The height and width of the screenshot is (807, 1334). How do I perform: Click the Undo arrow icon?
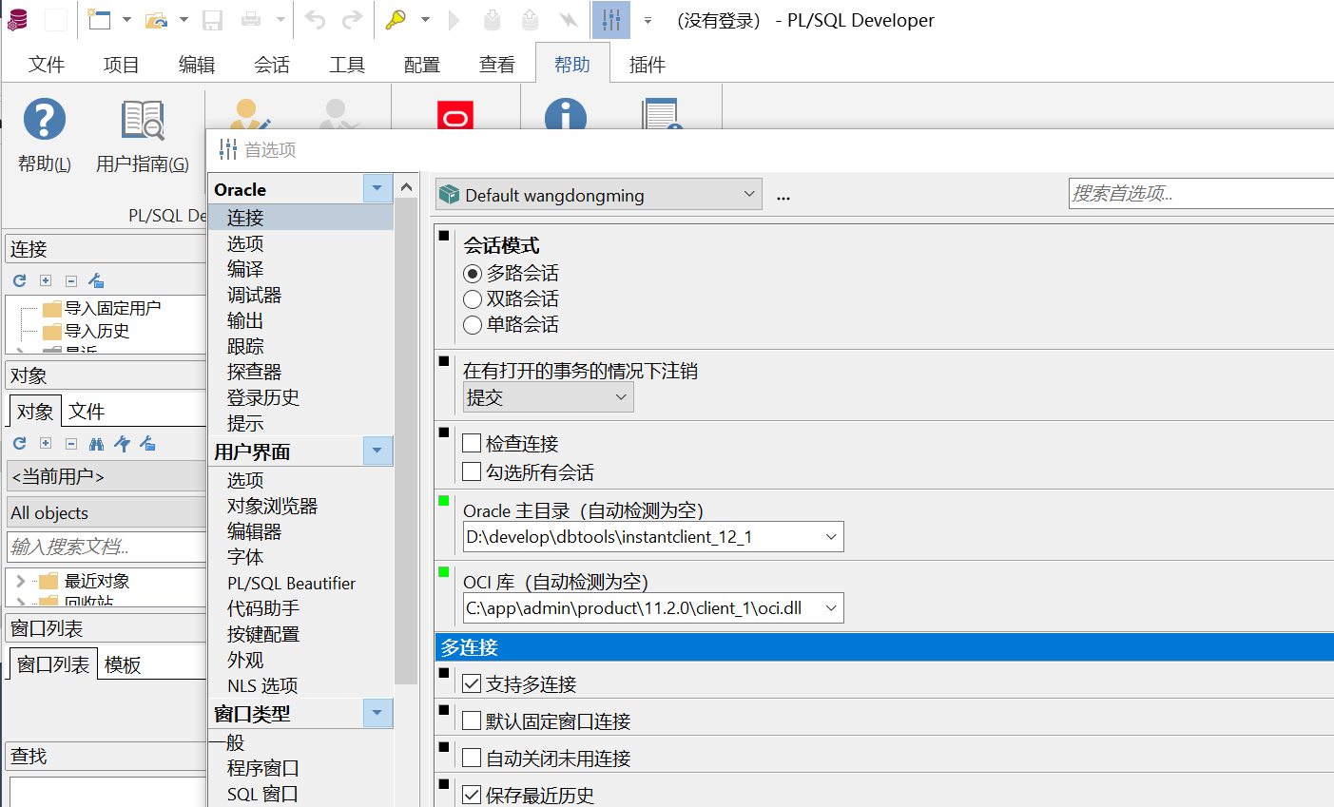316,20
